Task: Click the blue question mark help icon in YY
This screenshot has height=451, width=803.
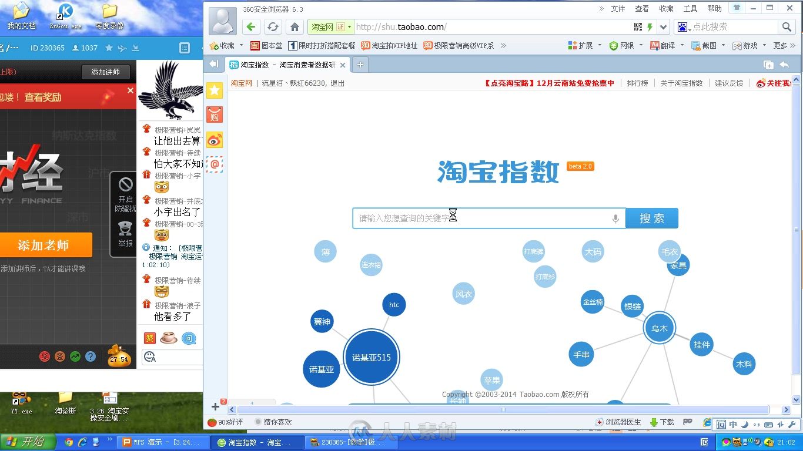Action: pos(91,356)
